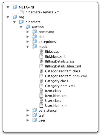101x136 pixels.
Task: Select the hibernate folder label
Action: [x=33, y=22]
